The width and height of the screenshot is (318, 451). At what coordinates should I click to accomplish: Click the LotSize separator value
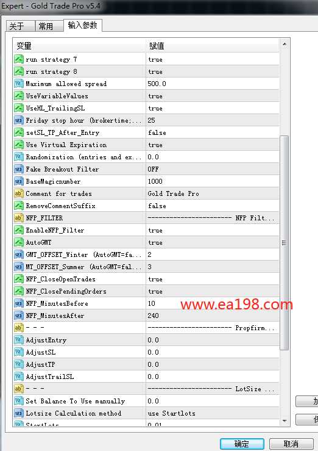pyautogui.click(x=213, y=389)
